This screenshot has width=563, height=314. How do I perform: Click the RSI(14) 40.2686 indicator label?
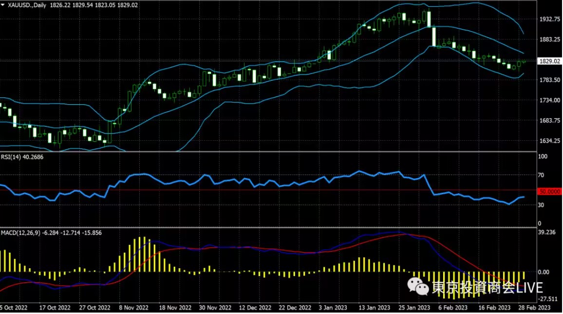(22, 157)
